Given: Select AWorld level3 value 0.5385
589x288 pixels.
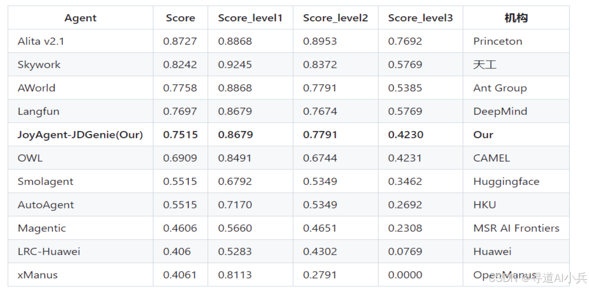Looking at the screenshot, I should [405, 88].
